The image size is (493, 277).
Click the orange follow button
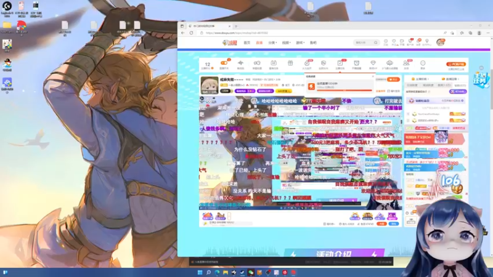tap(393, 79)
